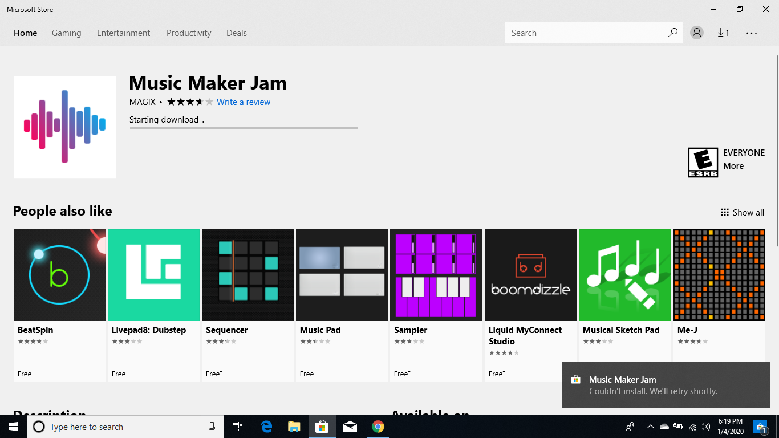The image size is (779, 438).
Task: Open the See more ellipsis menu
Action: point(752,33)
